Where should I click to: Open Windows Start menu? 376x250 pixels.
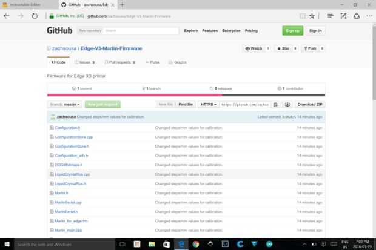[7, 244]
